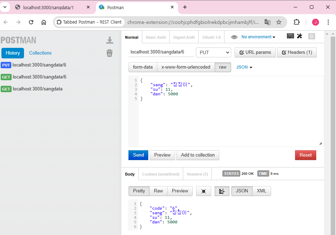Set response format to JSON
The width and height of the screenshot is (336, 235).
(242, 191)
